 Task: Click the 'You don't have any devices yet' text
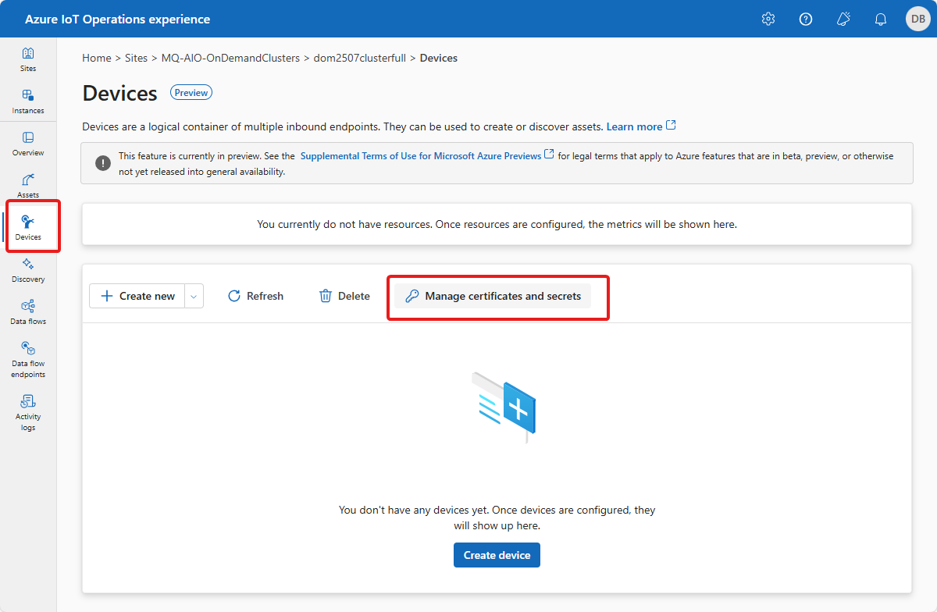tap(497, 518)
